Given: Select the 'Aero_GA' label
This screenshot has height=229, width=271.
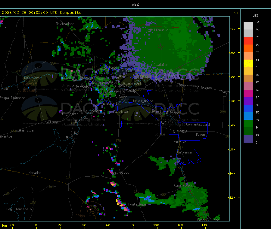Looking at the screenshot, I should pyautogui.click(x=180, y=141).
